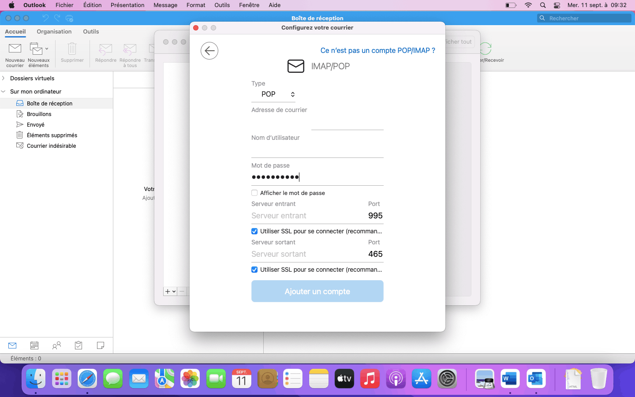Open Tasks view in bottom navigation

78,345
